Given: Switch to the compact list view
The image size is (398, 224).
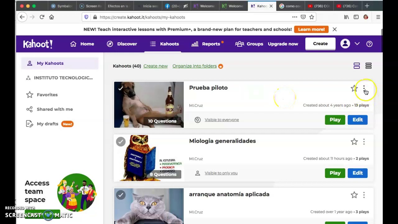Looking at the screenshot, I should tap(368, 66).
